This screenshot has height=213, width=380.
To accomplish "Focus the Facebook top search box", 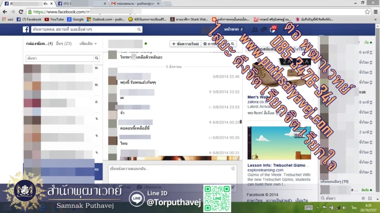I will coord(84,29).
